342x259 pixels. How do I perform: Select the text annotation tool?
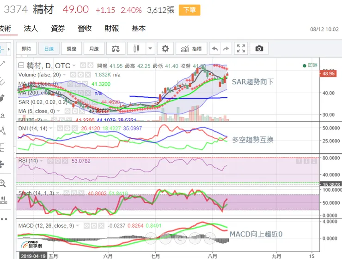coord(2,115)
